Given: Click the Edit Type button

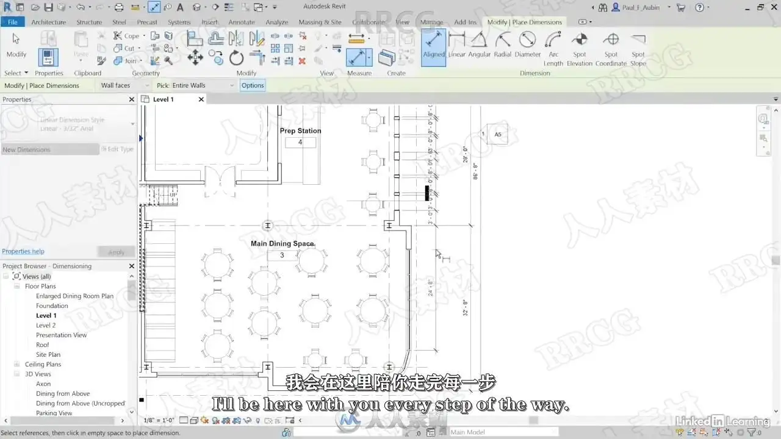Looking at the screenshot, I should click(x=117, y=149).
